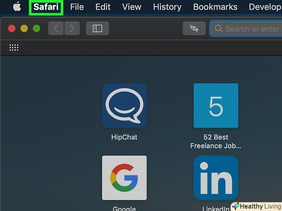This screenshot has width=282, height=211.
Task: Focus the search or address field
Action: coord(246,29)
